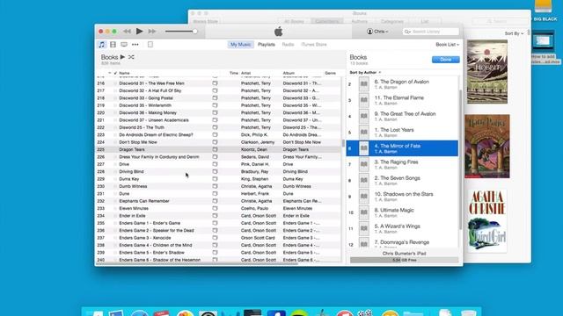Click the sort arrow column header

pyautogui.click(x=109, y=73)
